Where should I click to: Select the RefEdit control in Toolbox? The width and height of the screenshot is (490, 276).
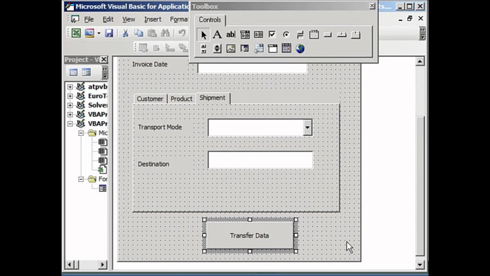tap(245, 49)
